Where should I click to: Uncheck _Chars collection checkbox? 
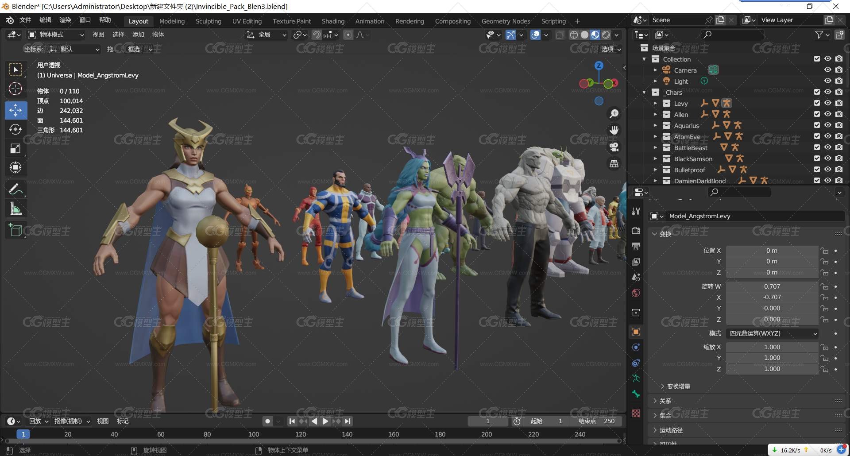[817, 92]
